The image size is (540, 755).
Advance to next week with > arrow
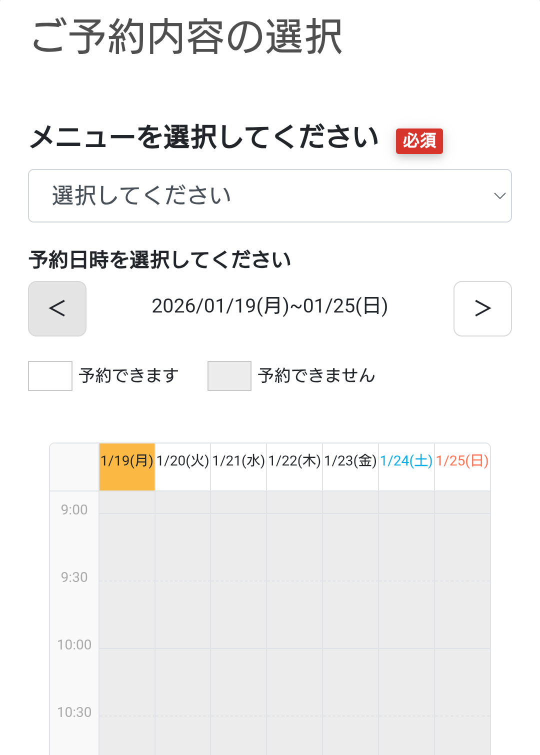(482, 308)
